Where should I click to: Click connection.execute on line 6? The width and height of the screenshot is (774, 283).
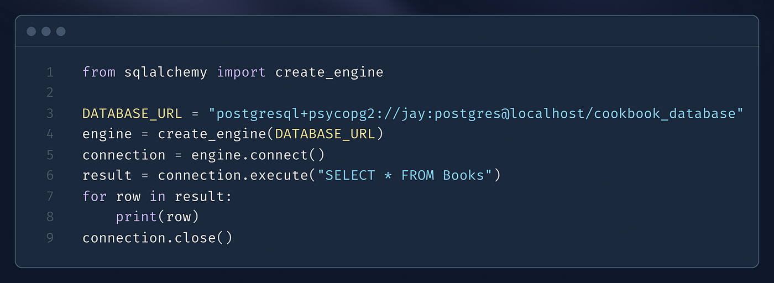coord(233,176)
